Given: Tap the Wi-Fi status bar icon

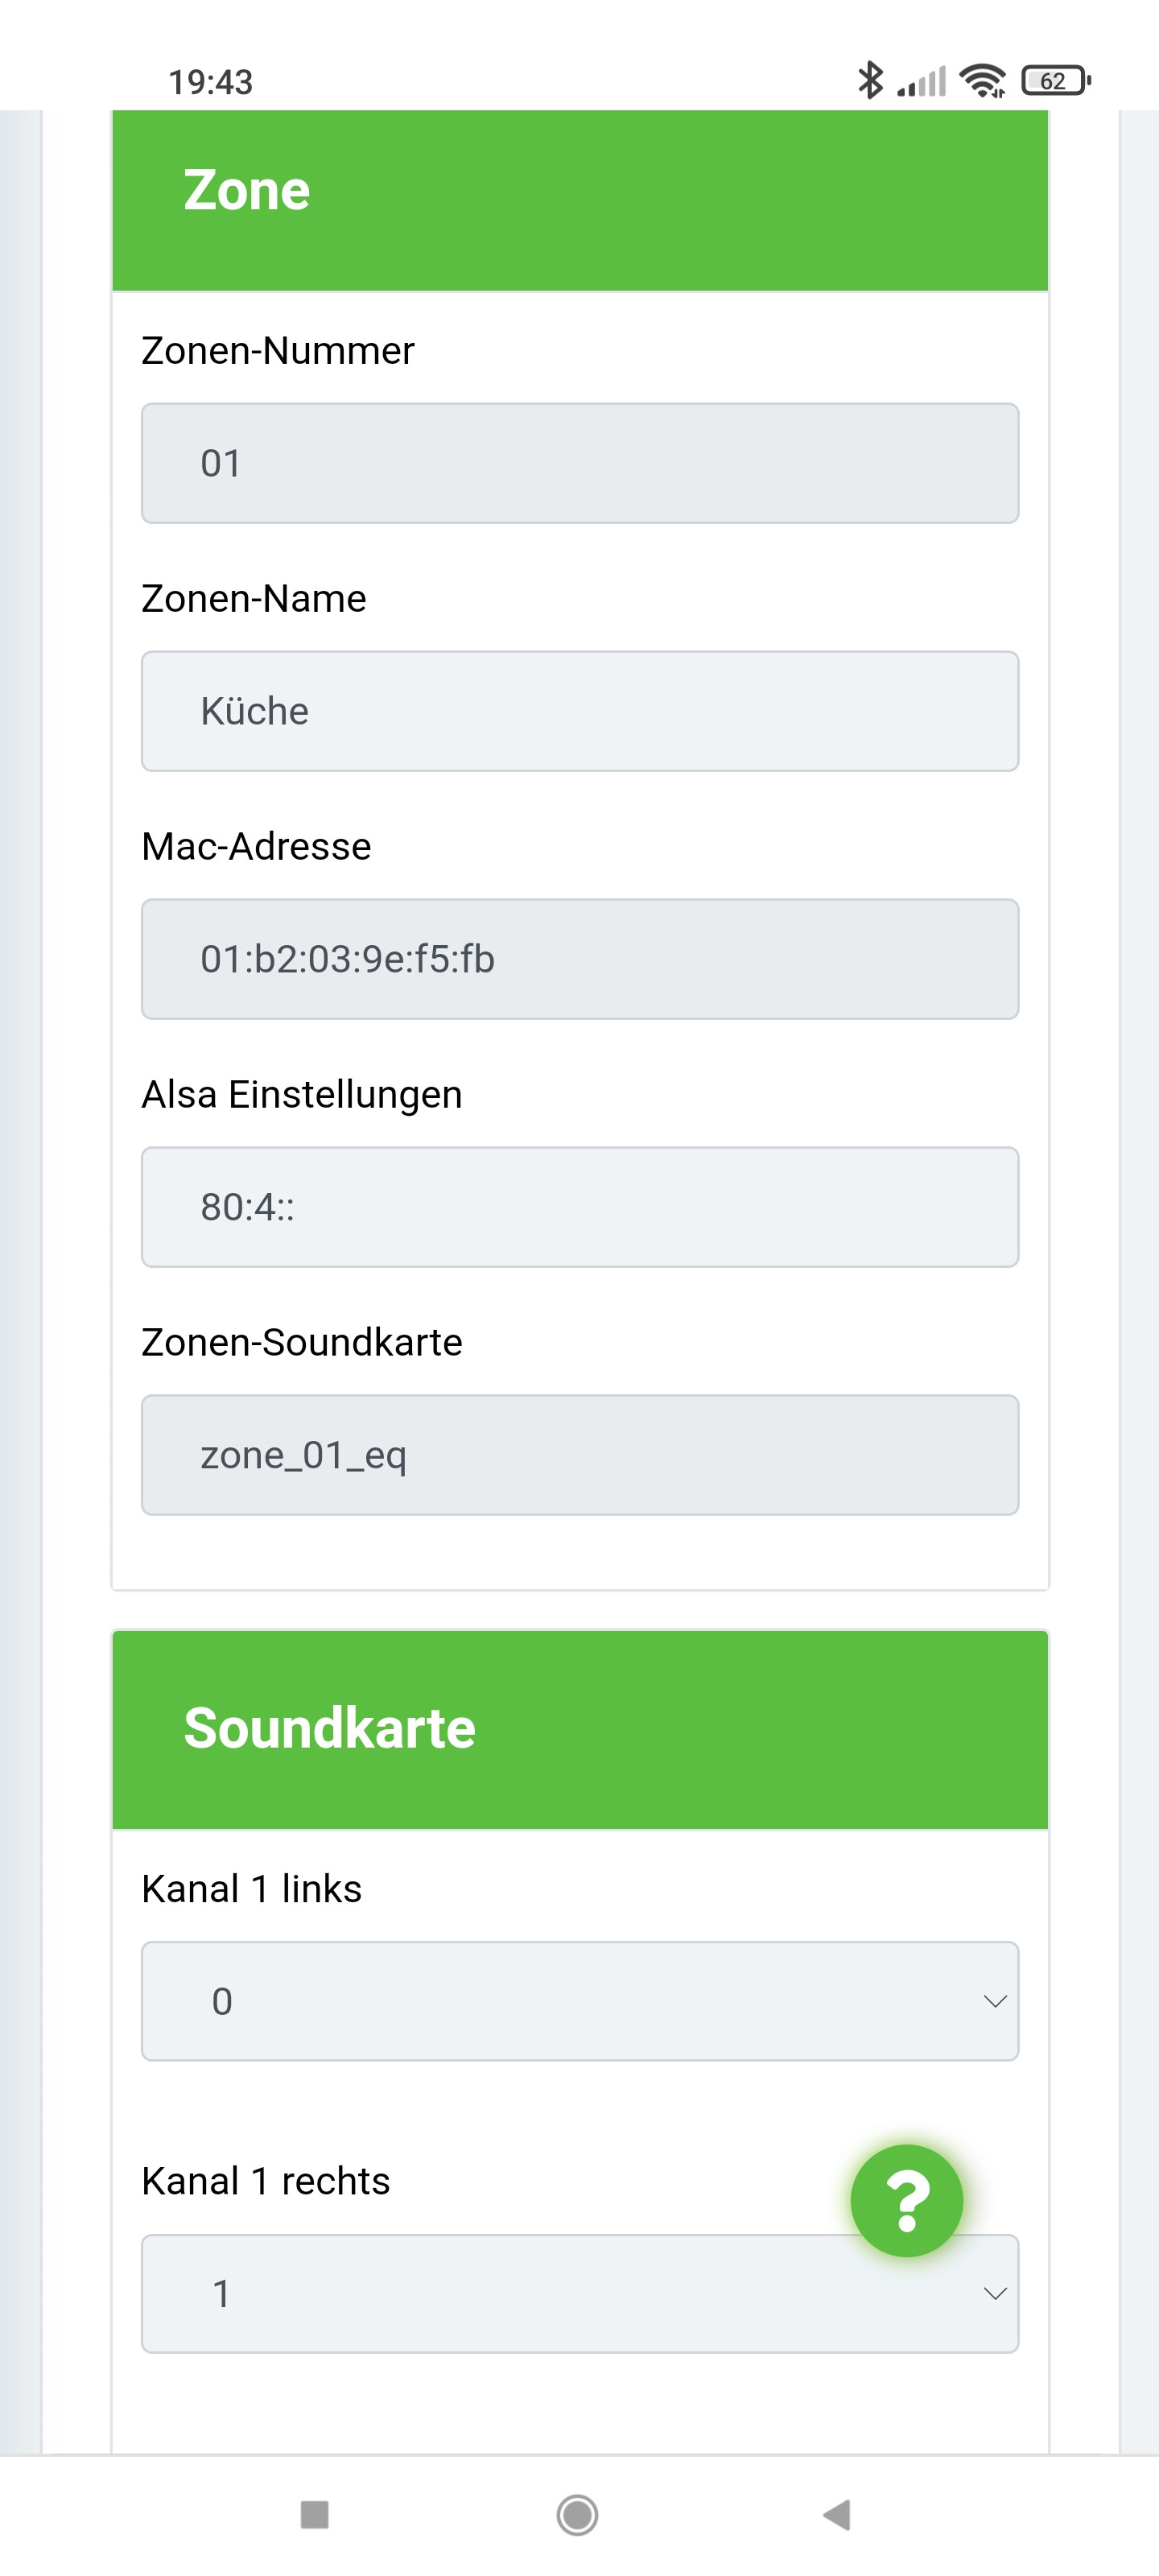Looking at the screenshot, I should (982, 80).
